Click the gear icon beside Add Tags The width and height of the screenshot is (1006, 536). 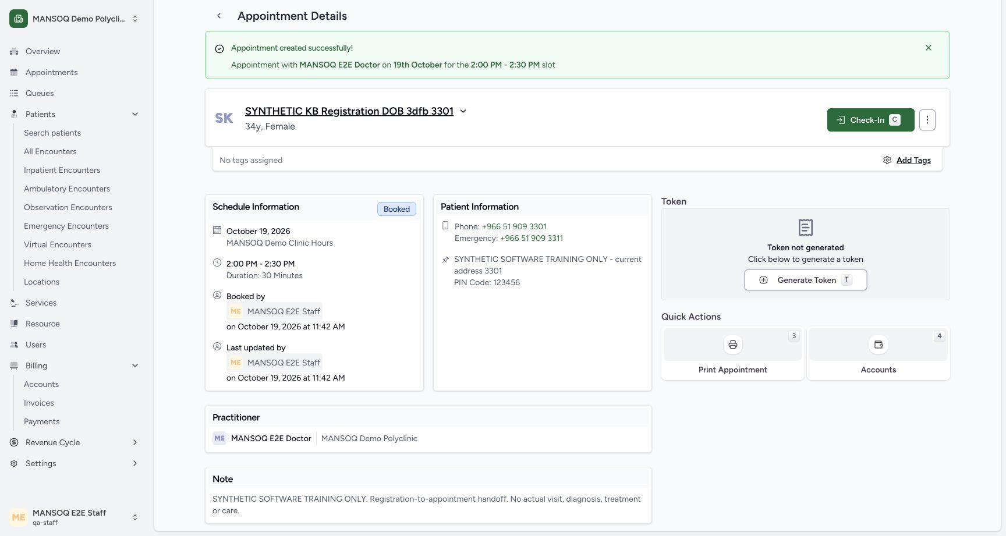click(x=887, y=160)
